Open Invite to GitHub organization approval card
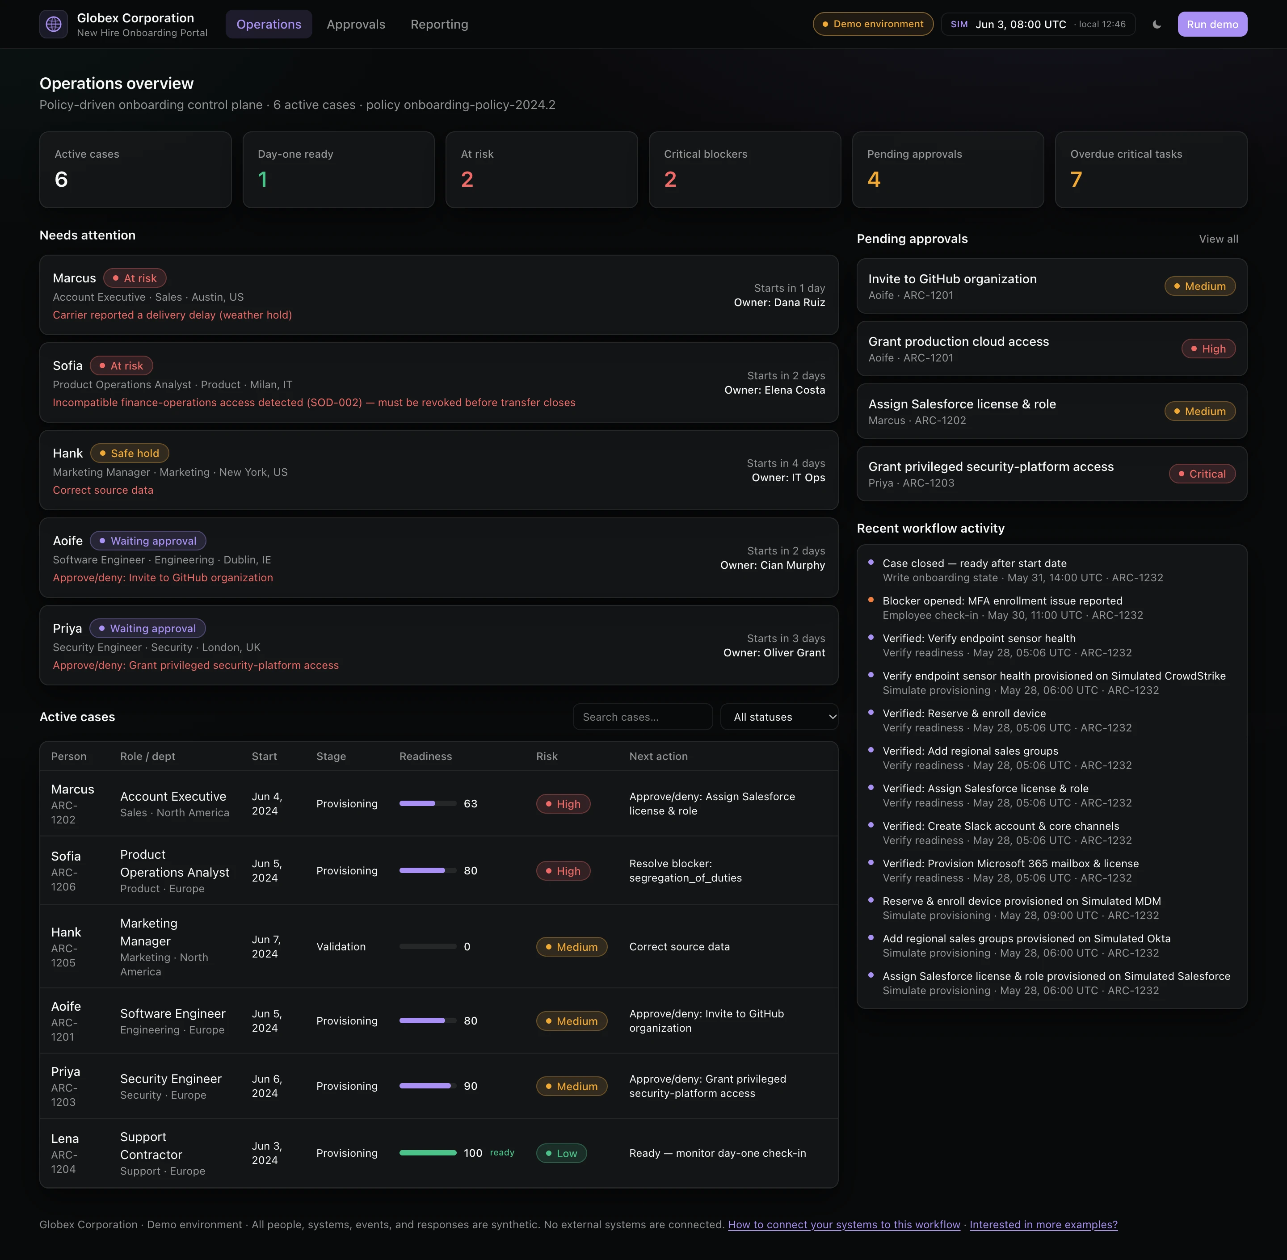This screenshot has width=1287, height=1260. pyautogui.click(x=1051, y=286)
